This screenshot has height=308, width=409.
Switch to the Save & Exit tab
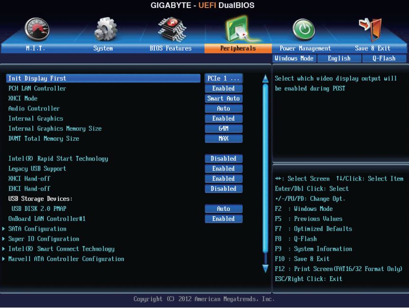pos(372,48)
